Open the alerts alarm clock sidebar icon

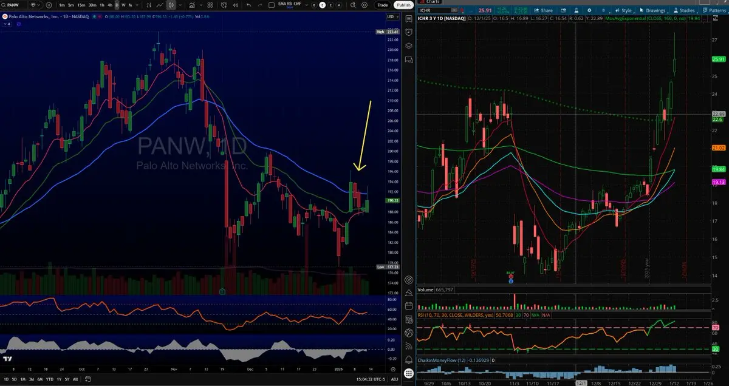(x=408, y=32)
